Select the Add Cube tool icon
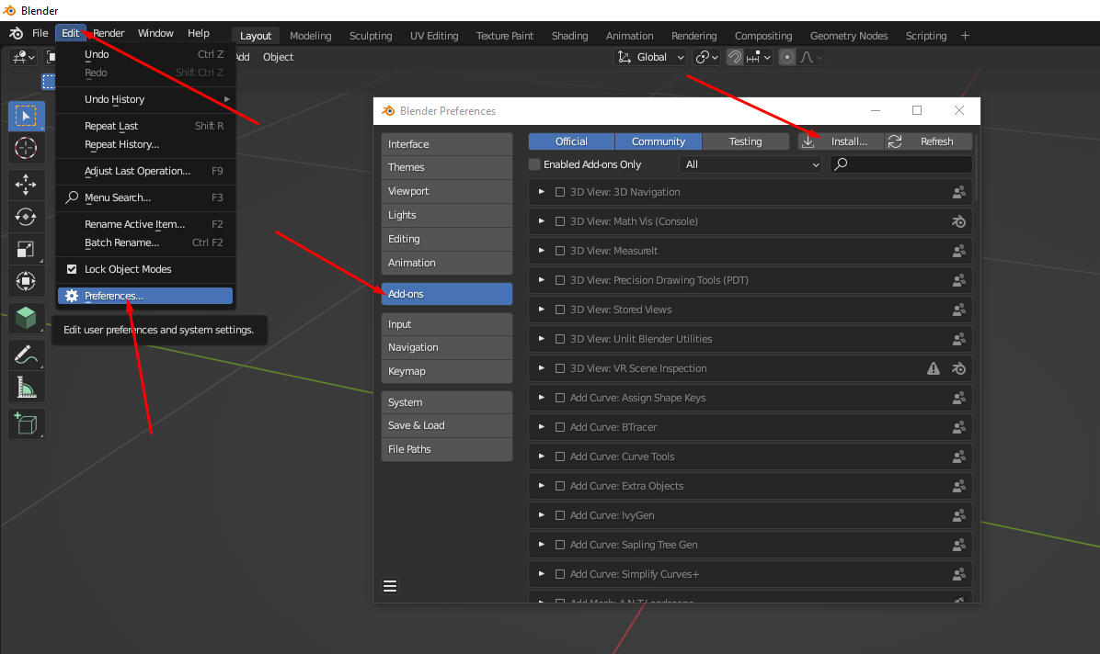The height and width of the screenshot is (654, 1100). (x=26, y=423)
